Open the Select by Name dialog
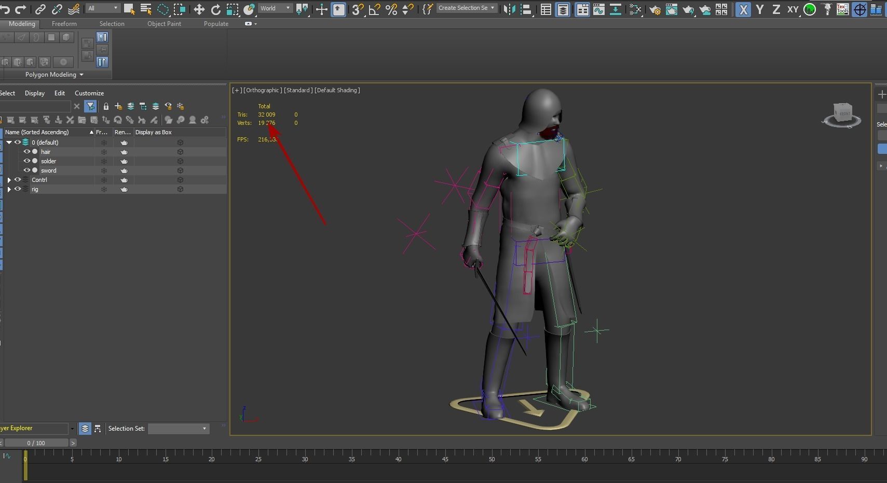This screenshot has height=483, width=887. [146, 9]
